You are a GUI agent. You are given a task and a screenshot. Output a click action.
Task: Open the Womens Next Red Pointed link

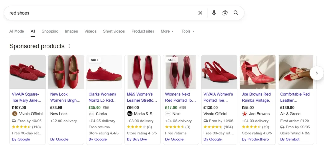point(180,97)
